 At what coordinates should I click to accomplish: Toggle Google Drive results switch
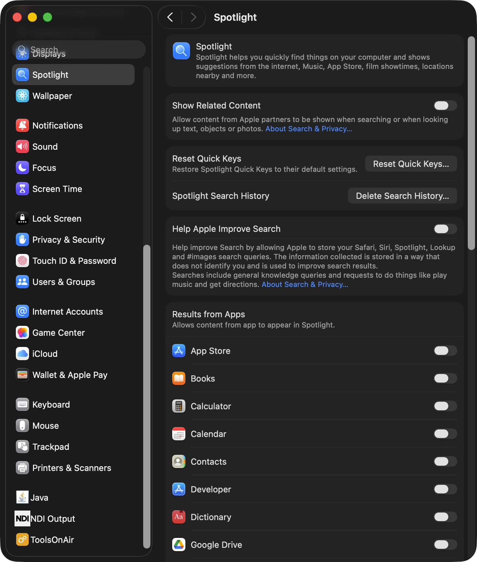445,545
